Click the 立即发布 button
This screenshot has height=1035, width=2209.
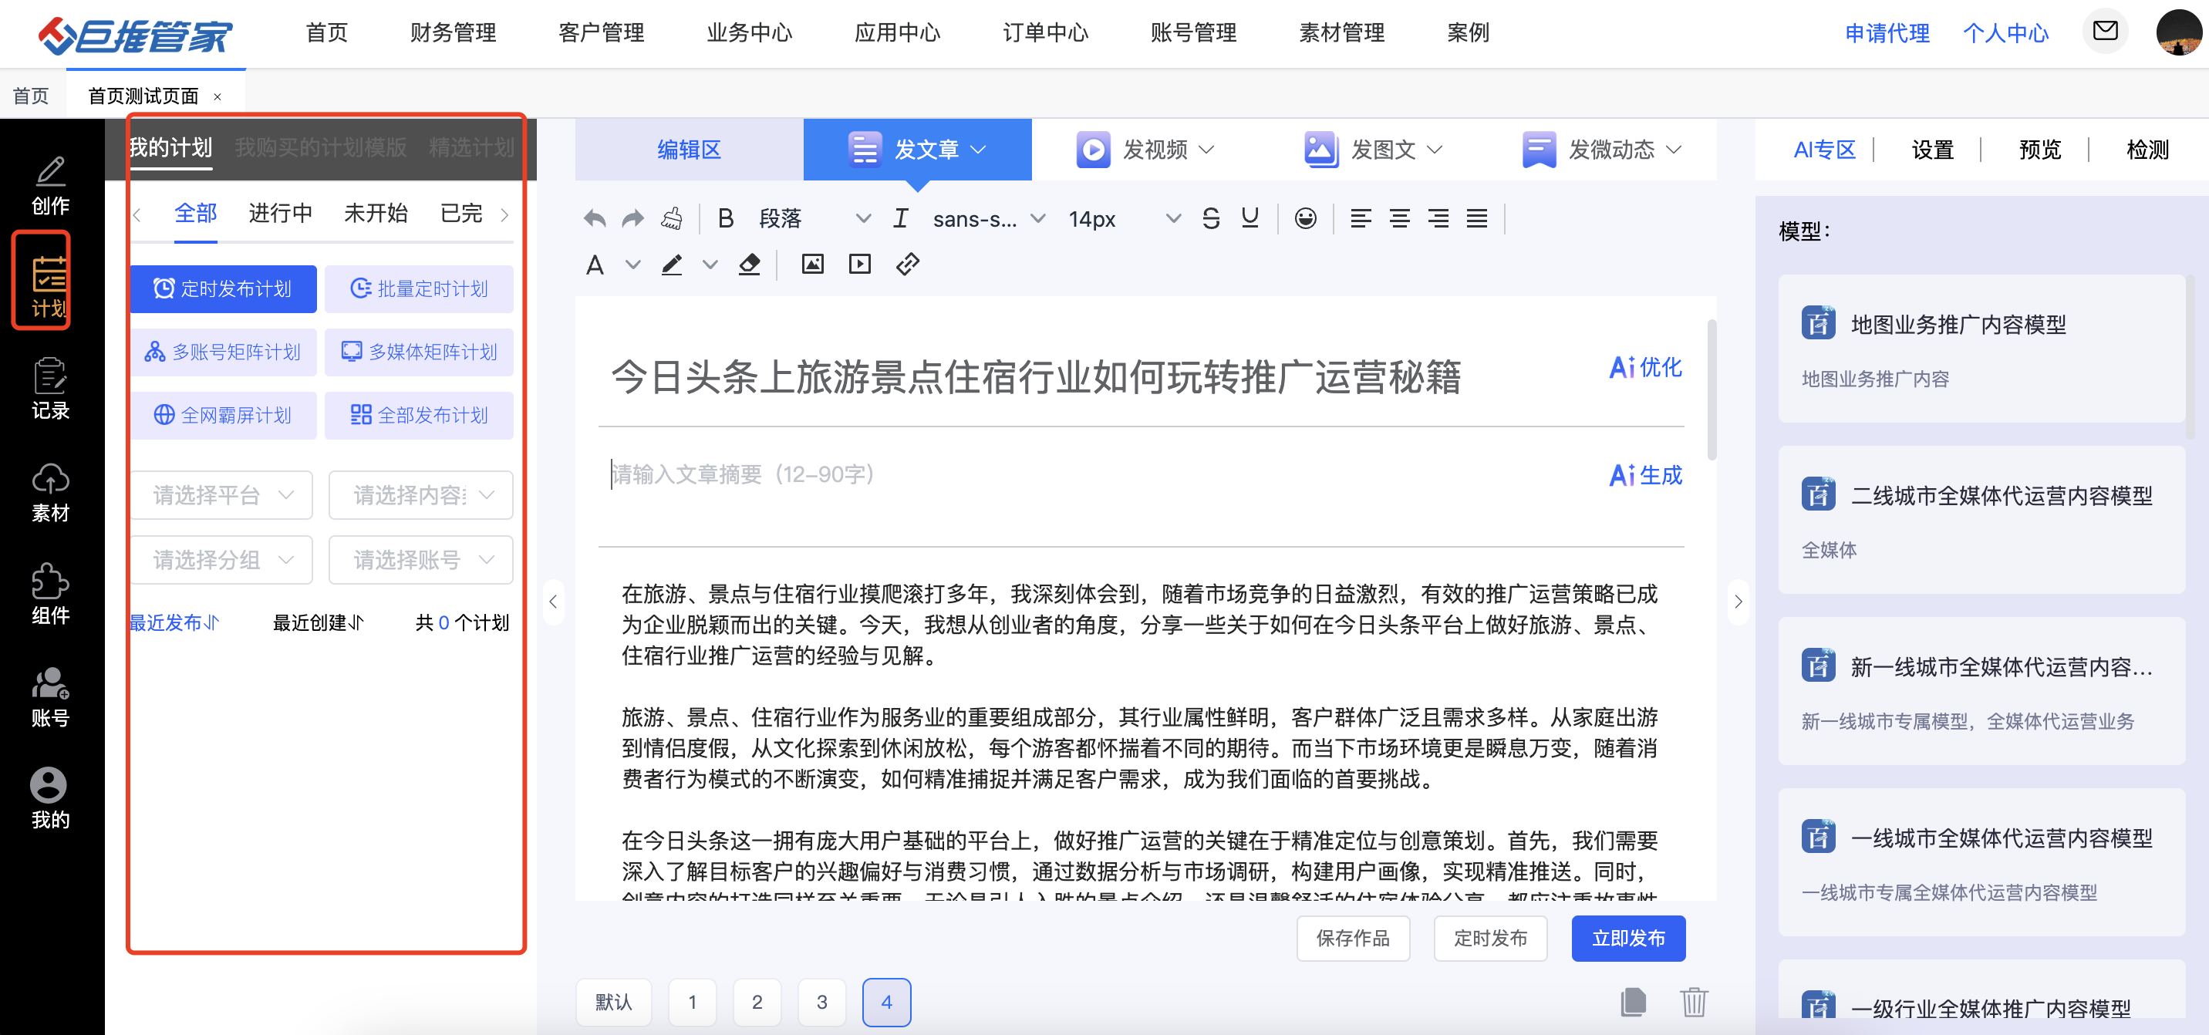pyautogui.click(x=1627, y=938)
